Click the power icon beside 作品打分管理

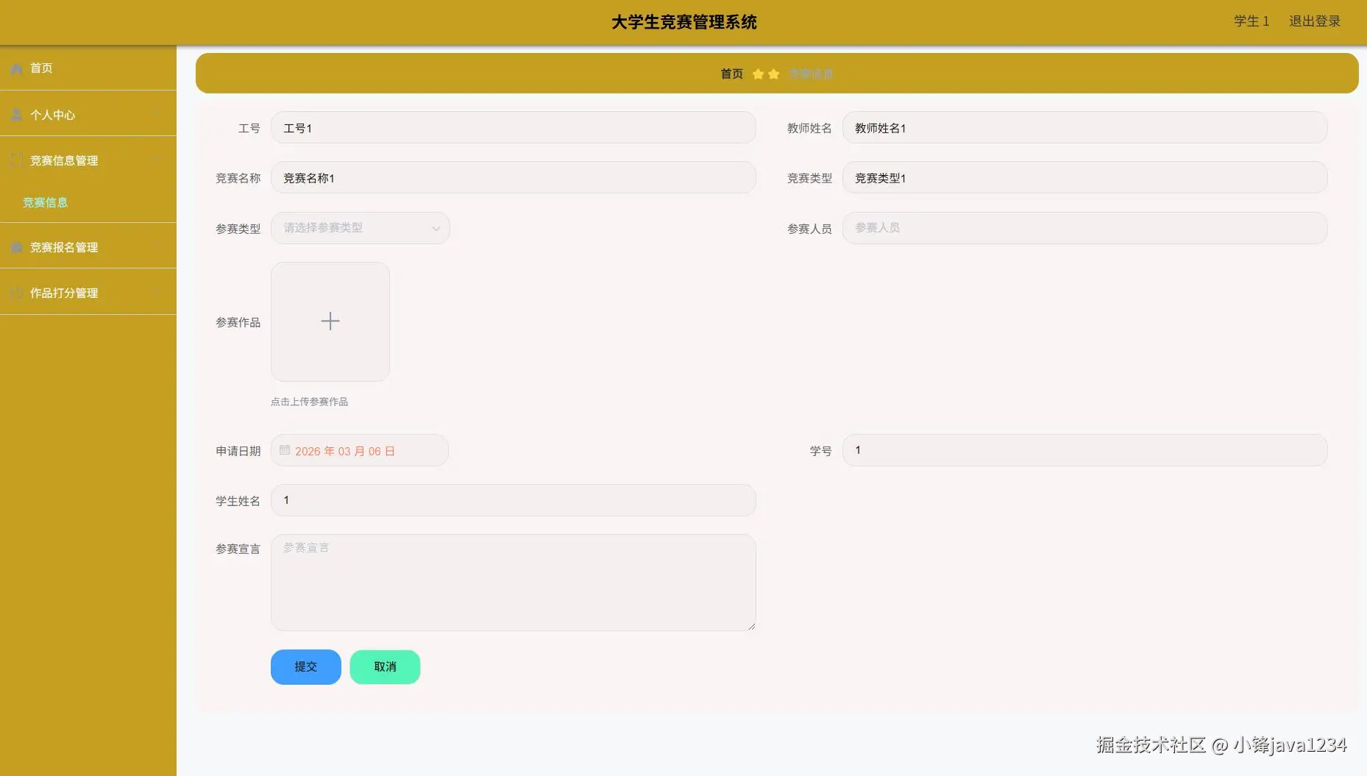pyautogui.click(x=16, y=293)
